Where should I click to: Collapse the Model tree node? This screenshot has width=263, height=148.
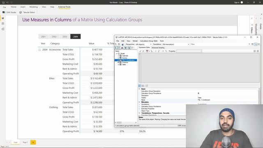(117, 53)
